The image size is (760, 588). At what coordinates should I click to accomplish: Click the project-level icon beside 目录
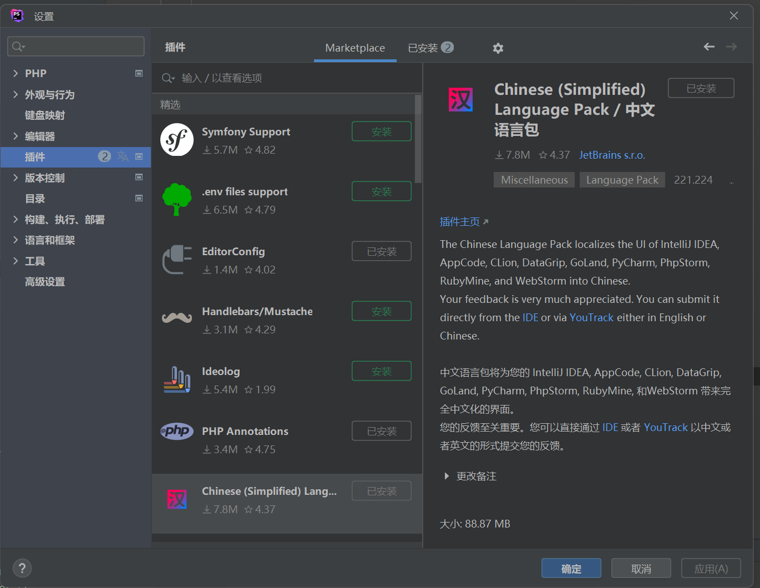(x=139, y=198)
